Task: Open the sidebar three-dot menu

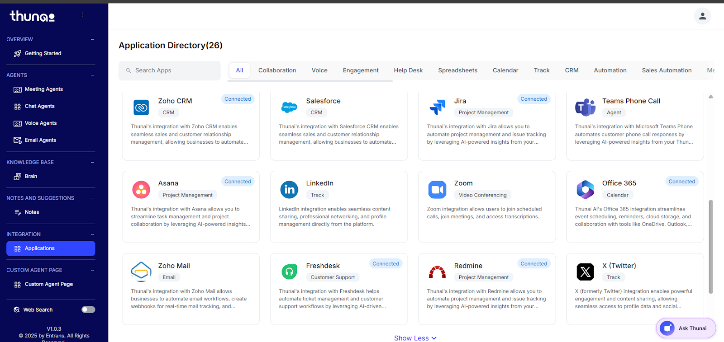Action: tap(82, 15)
